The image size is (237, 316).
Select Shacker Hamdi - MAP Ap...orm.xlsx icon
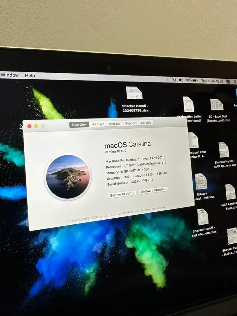(x=224, y=150)
